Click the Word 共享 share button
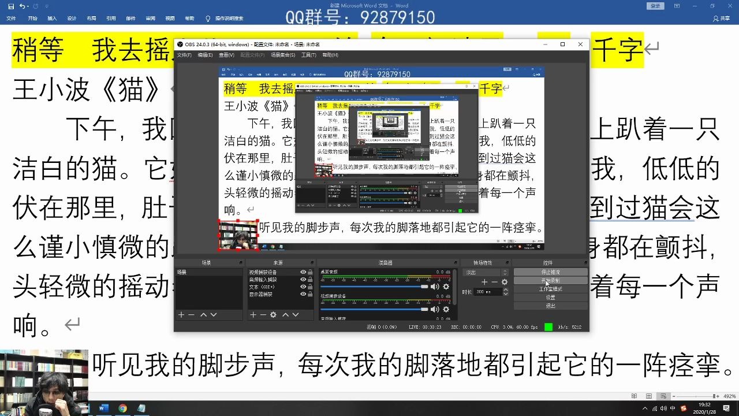This screenshot has height=416, width=739. (x=722, y=18)
